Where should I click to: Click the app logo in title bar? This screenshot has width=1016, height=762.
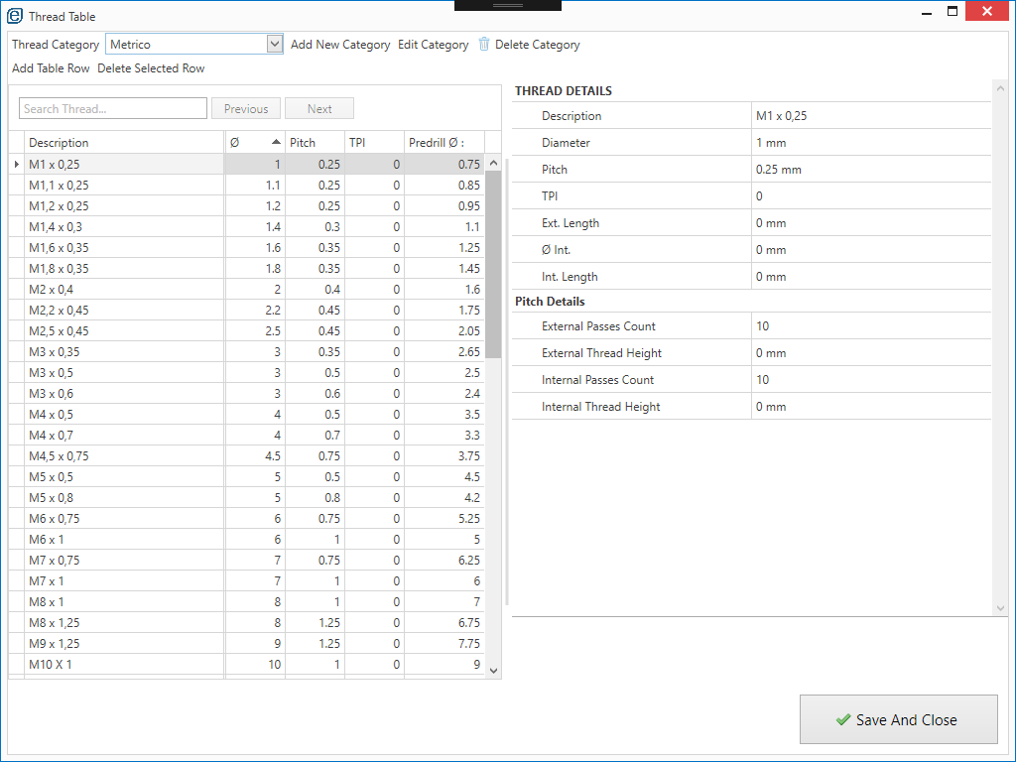(x=15, y=16)
